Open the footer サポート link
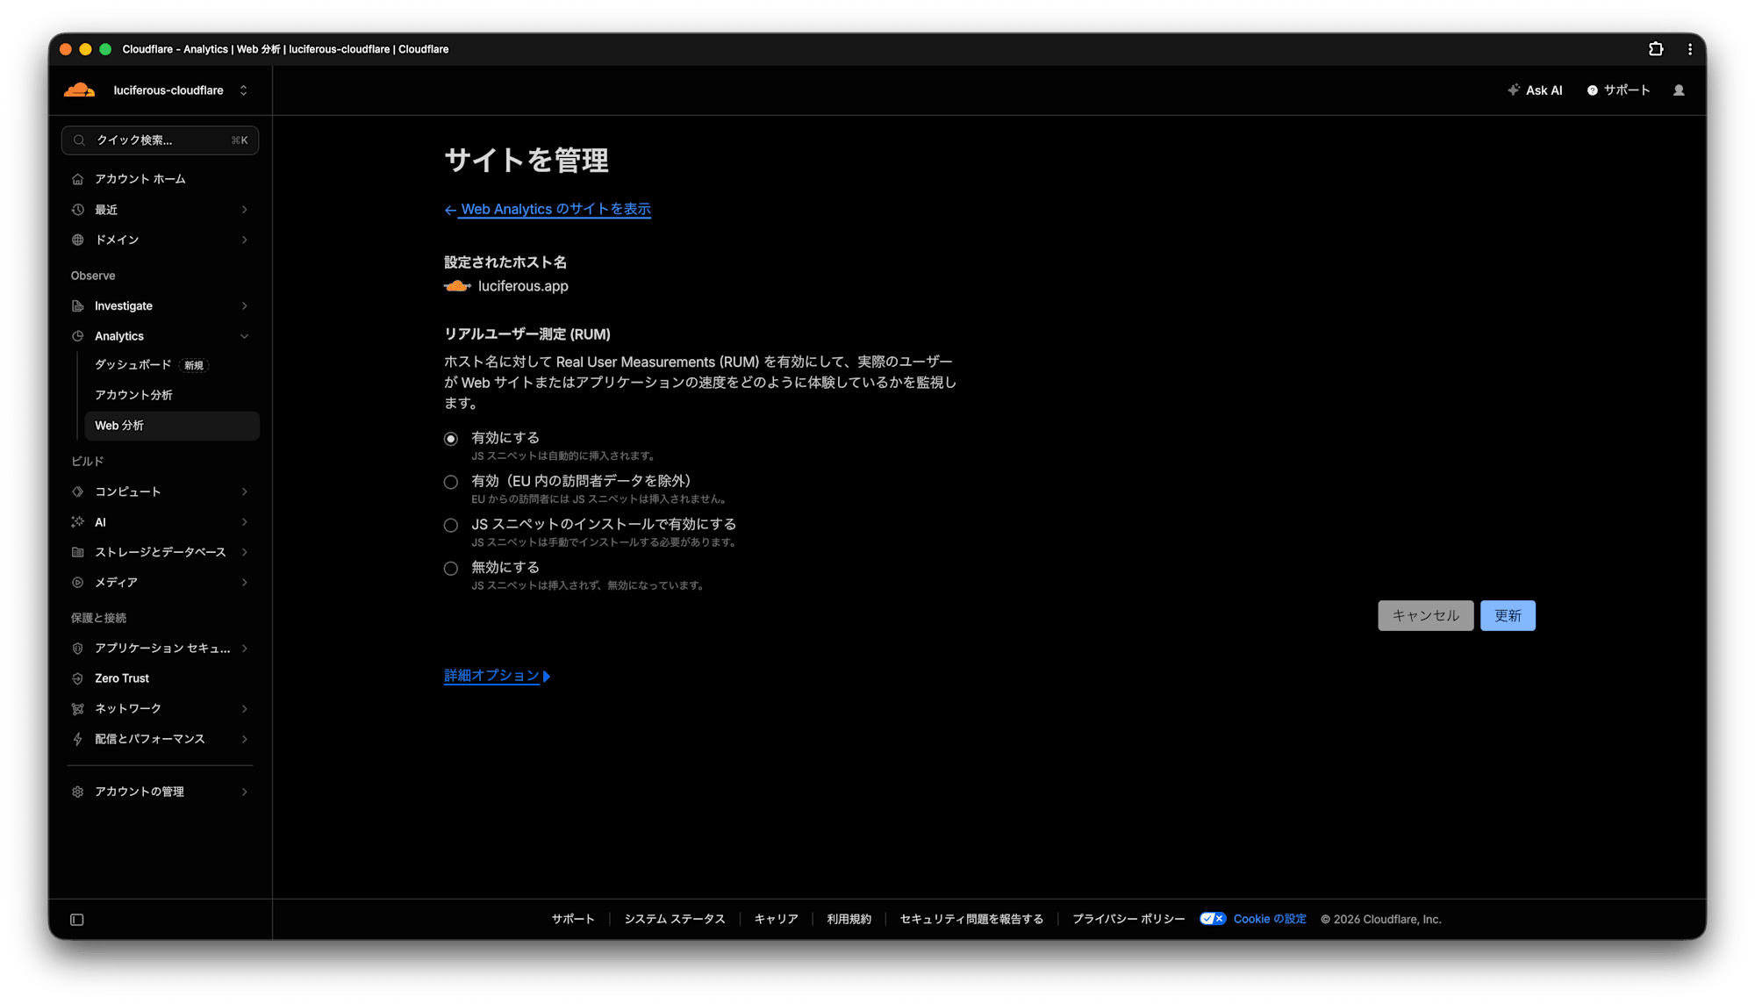 [573, 919]
